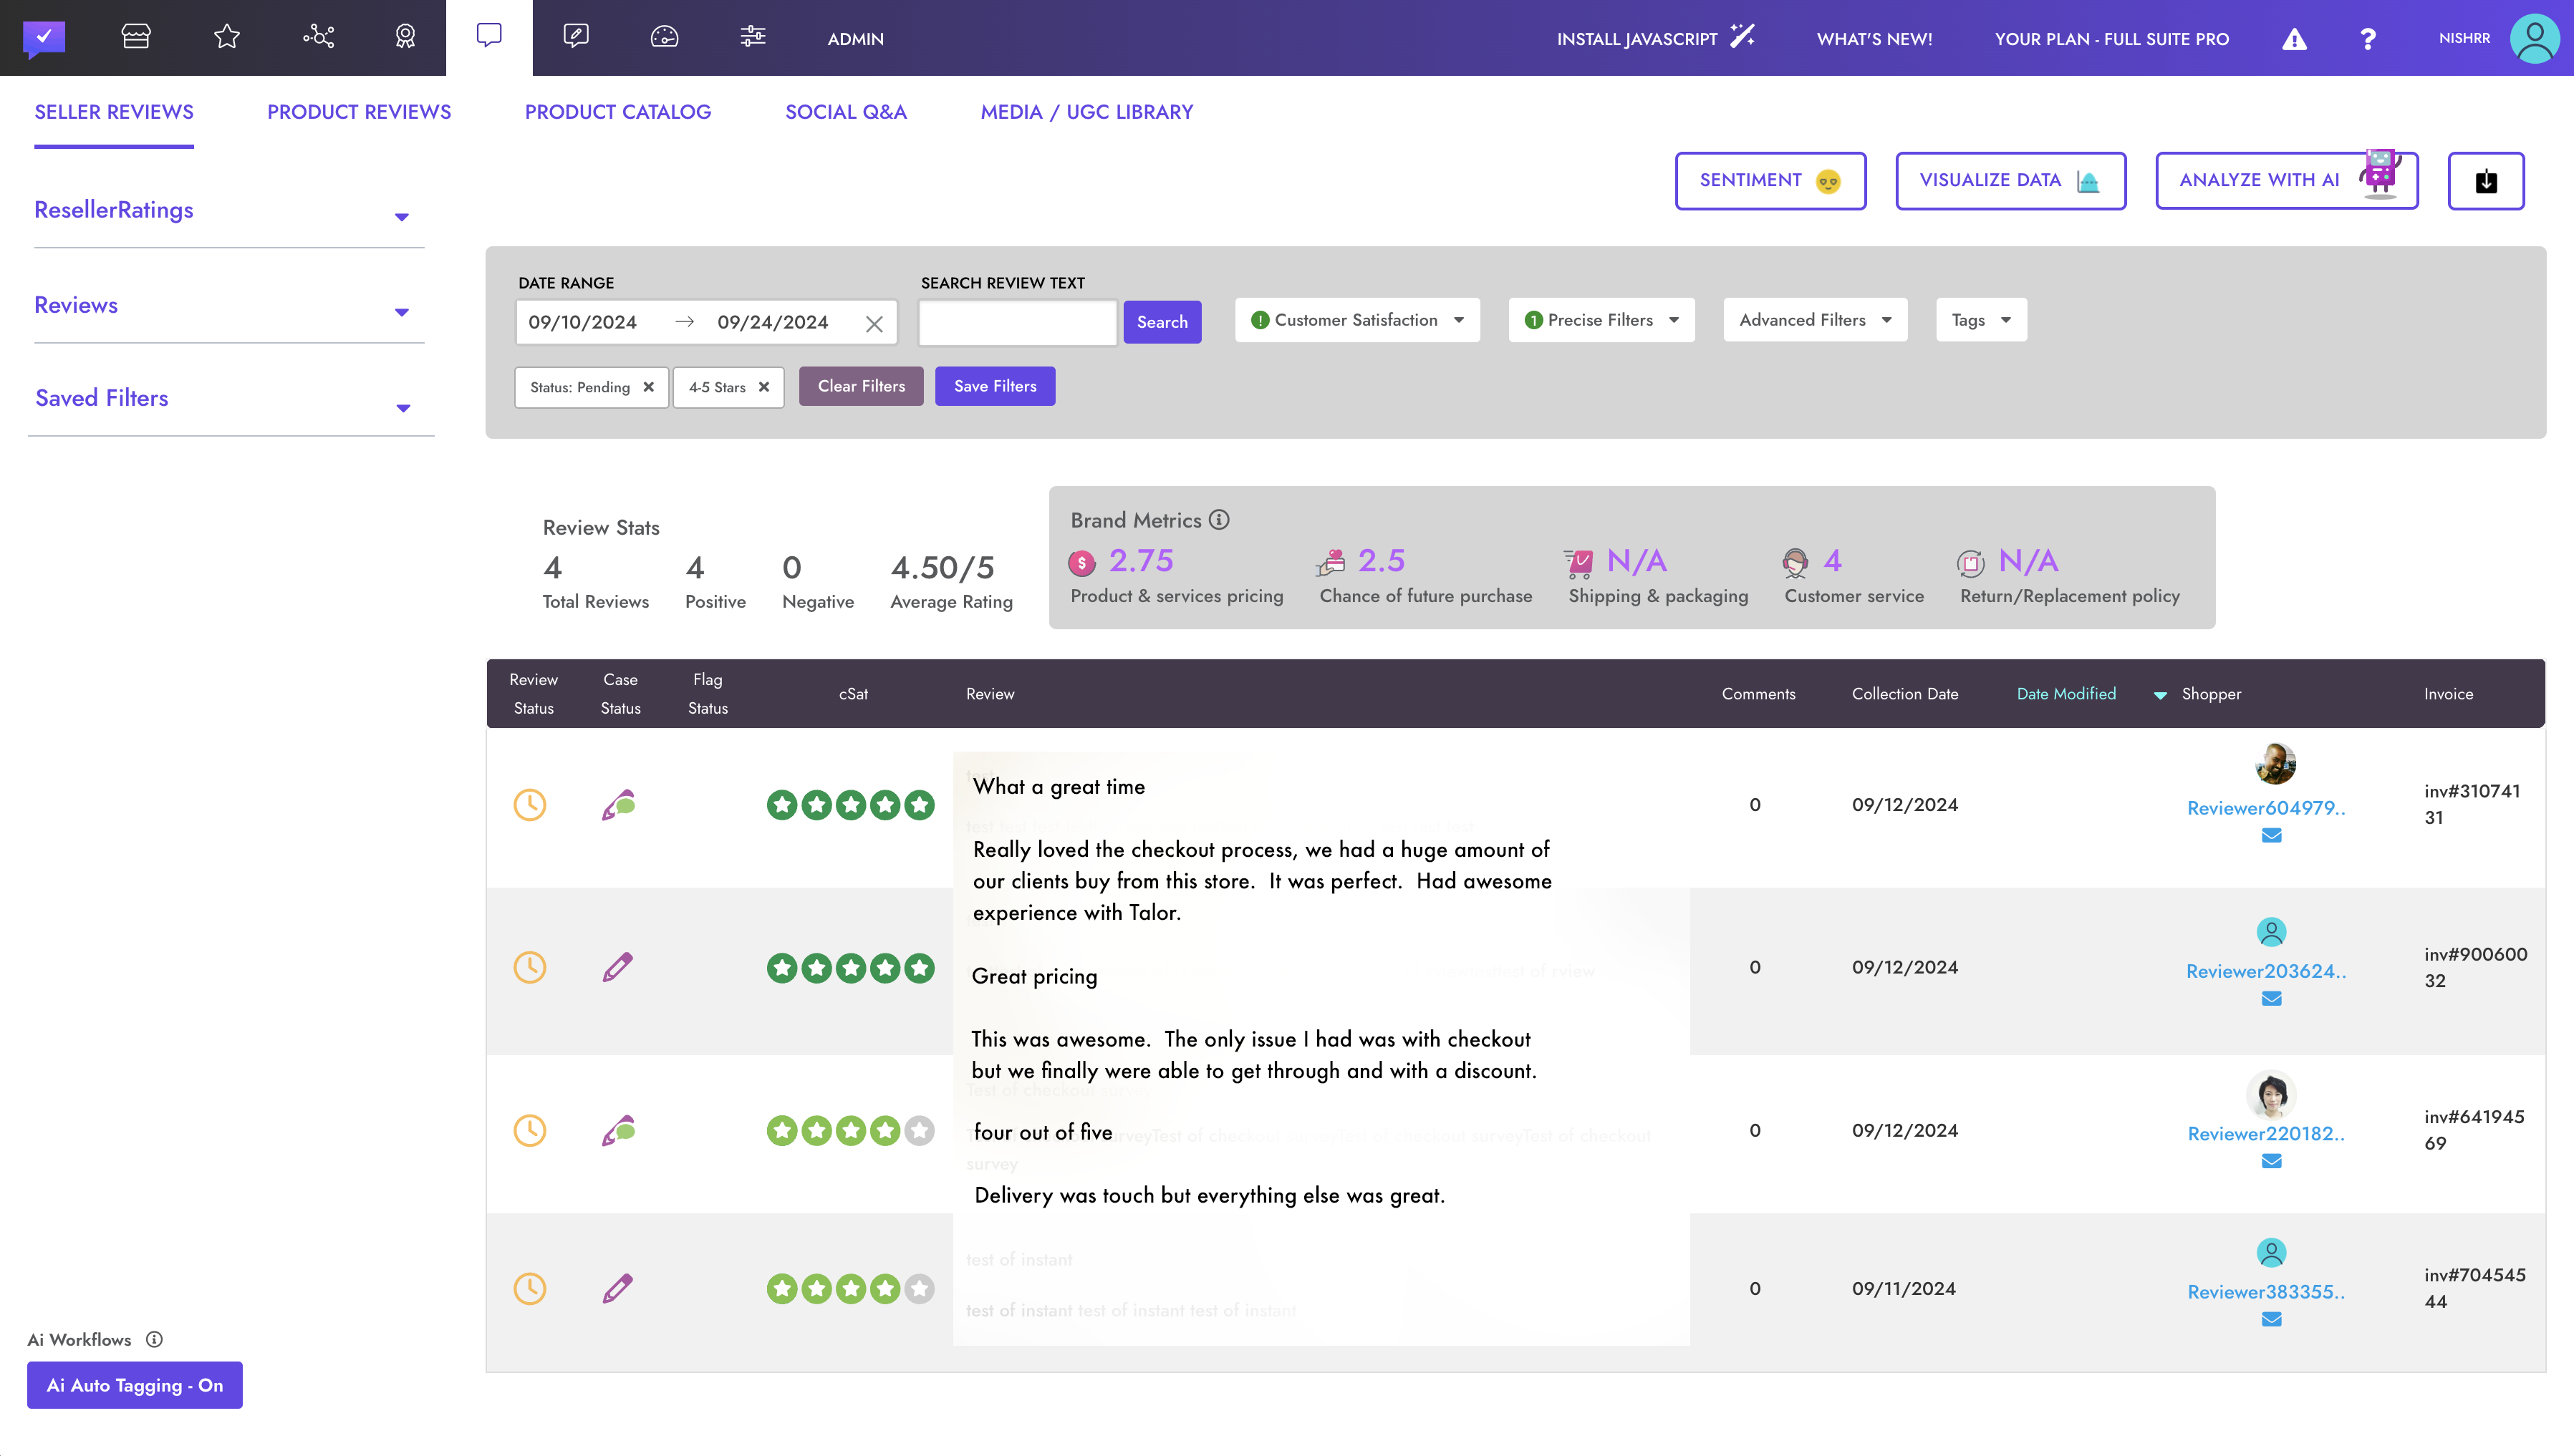
Task: Click the Visualize Data button
Action: pos(2010,181)
